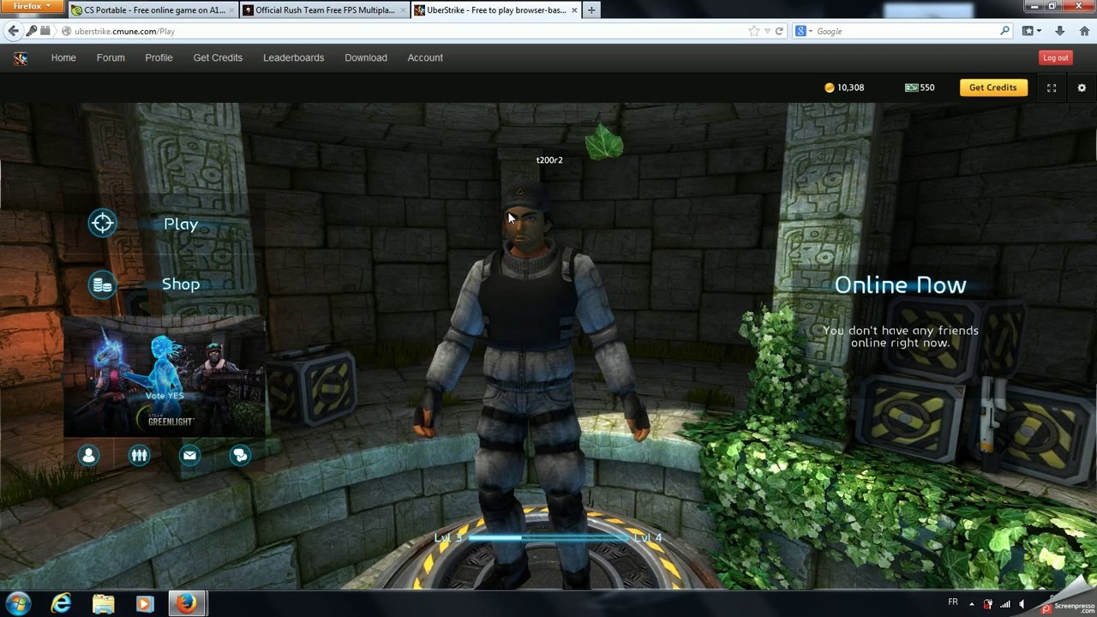
Task: View the Leaderboards page
Action: 293,57
